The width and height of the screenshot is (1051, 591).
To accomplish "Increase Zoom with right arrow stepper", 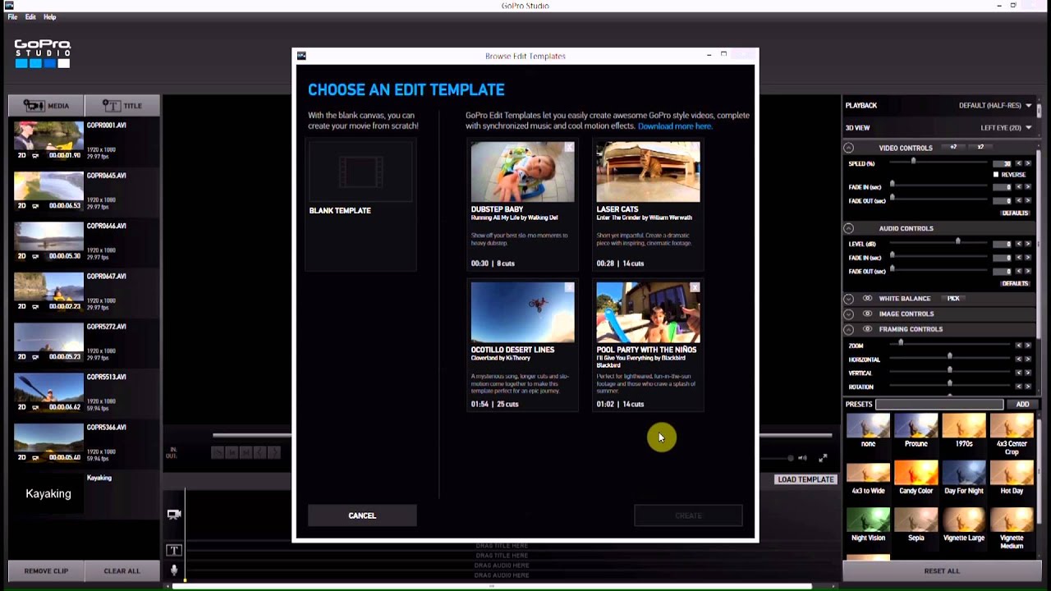I will click(1027, 346).
